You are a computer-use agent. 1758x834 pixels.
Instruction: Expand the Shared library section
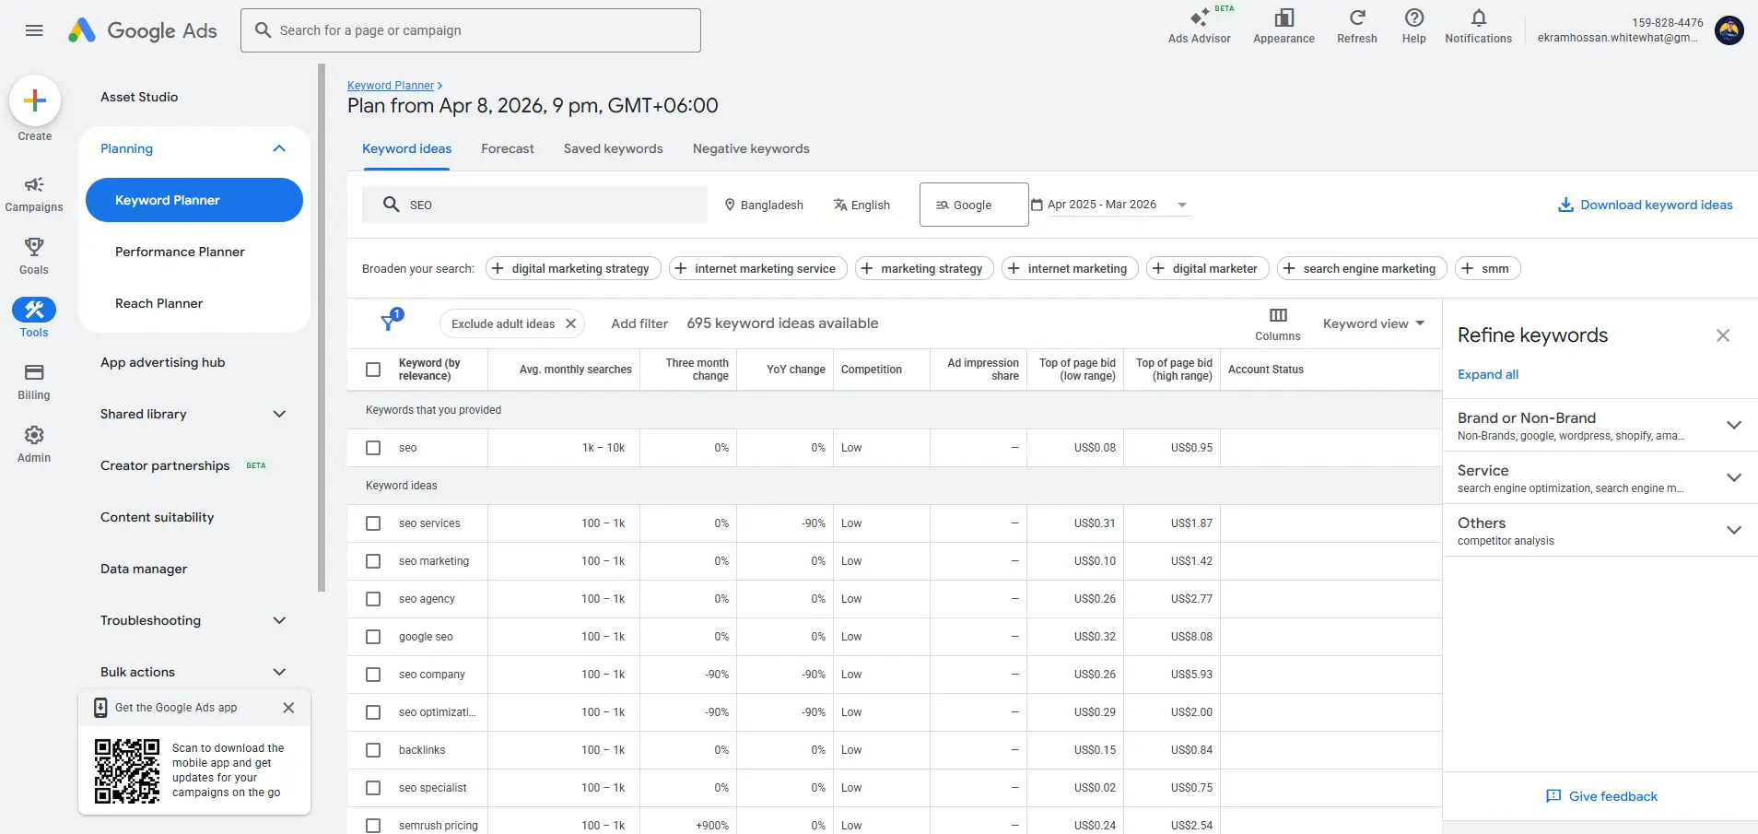click(279, 414)
